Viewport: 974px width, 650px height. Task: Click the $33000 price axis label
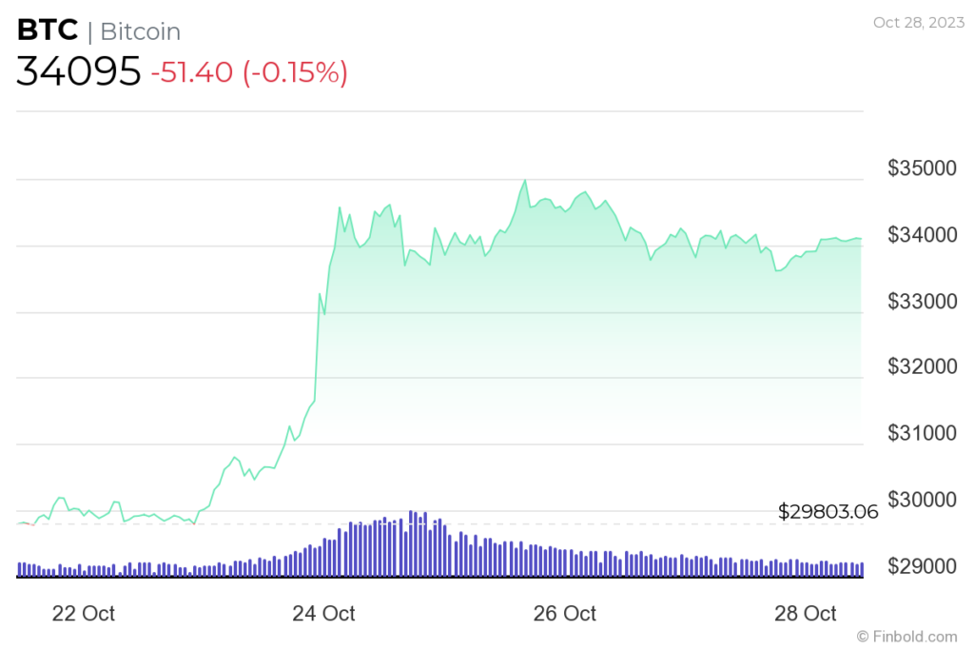click(x=923, y=302)
